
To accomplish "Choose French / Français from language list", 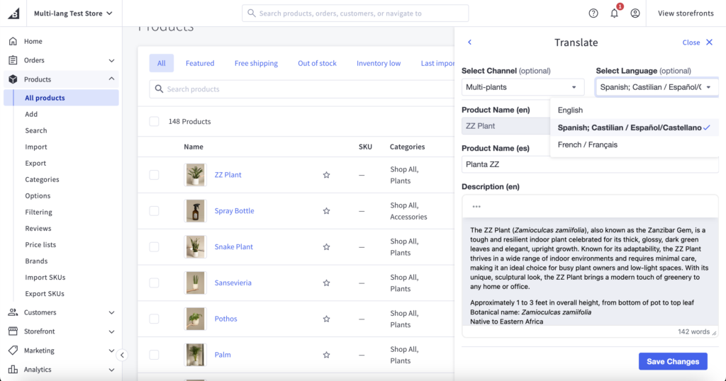I will point(587,144).
